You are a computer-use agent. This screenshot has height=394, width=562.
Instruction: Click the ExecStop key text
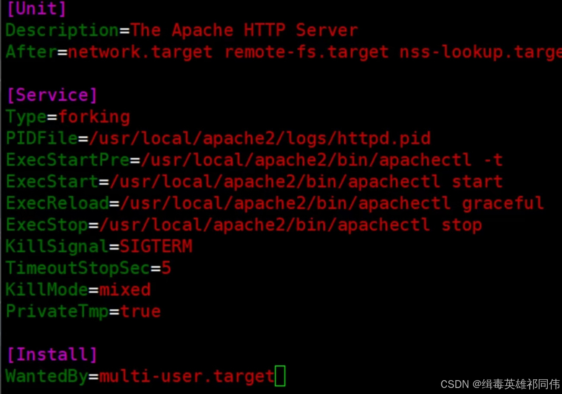47,225
